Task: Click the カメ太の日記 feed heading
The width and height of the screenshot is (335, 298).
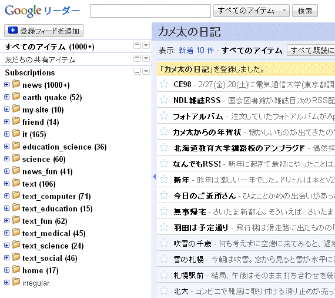Action: pos(189,32)
